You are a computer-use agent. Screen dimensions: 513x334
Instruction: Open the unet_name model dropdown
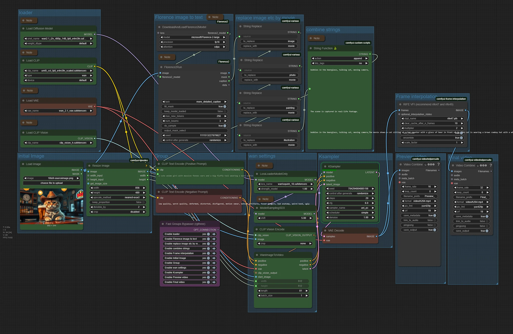click(x=58, y=39)
